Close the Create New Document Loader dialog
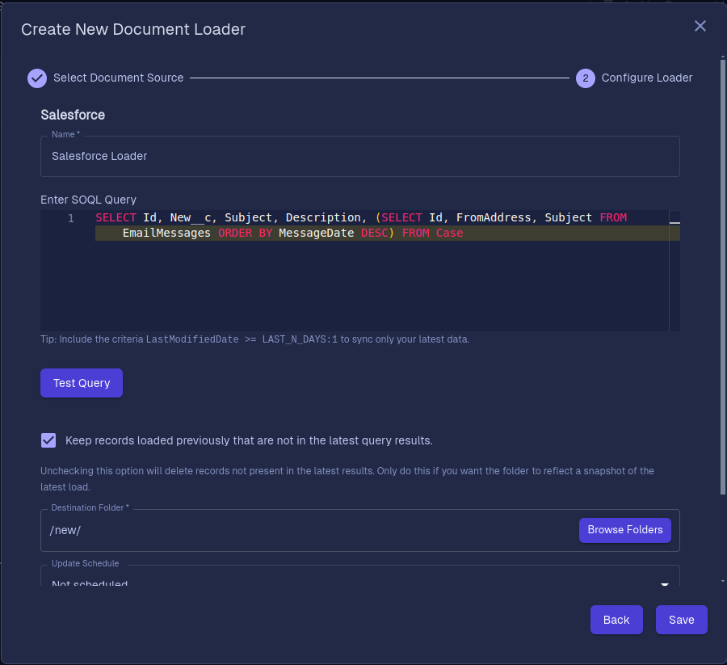The width and height of the screenshot is (727, 665). (x=700, y=26)
